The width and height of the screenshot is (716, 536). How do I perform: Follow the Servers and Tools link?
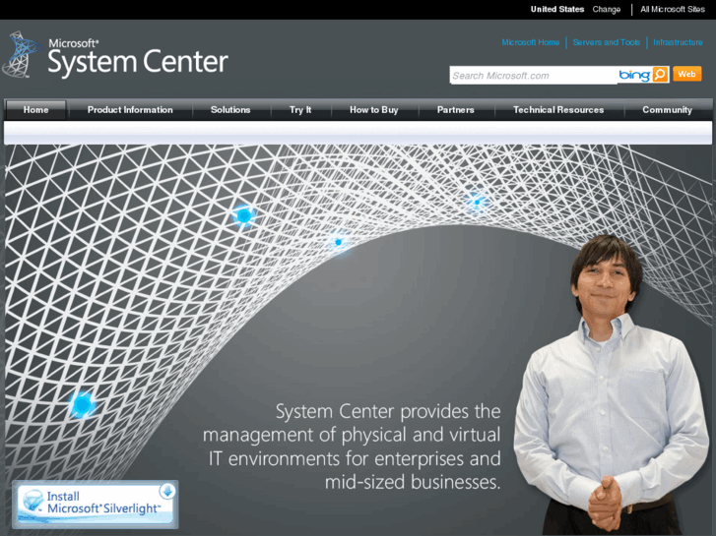[606, 42]
